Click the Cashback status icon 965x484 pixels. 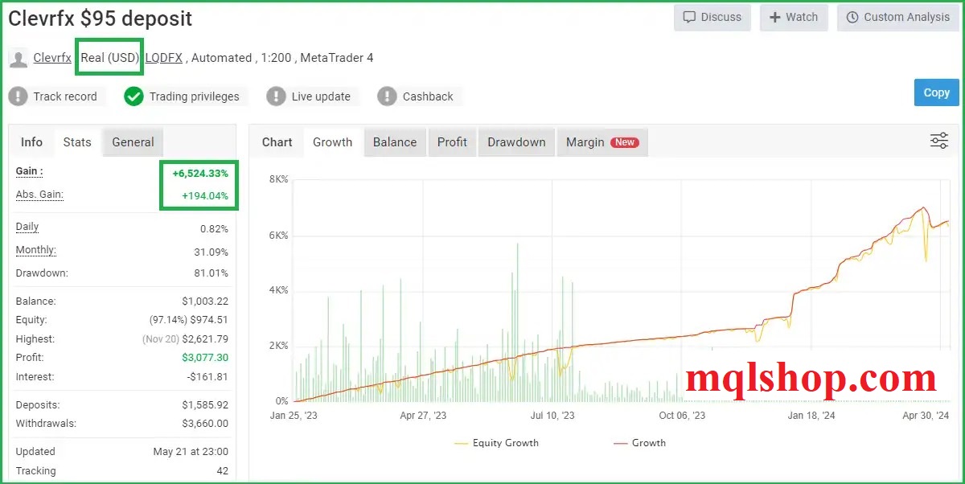pos(387,96)
